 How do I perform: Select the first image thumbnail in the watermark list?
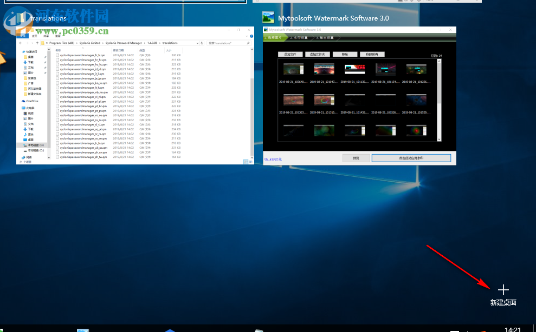[294, 69]
